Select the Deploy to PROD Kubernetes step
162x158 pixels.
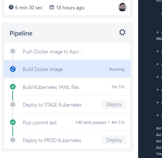67,140
